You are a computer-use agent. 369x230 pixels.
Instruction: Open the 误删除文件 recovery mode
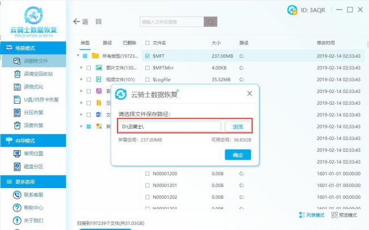34,61
